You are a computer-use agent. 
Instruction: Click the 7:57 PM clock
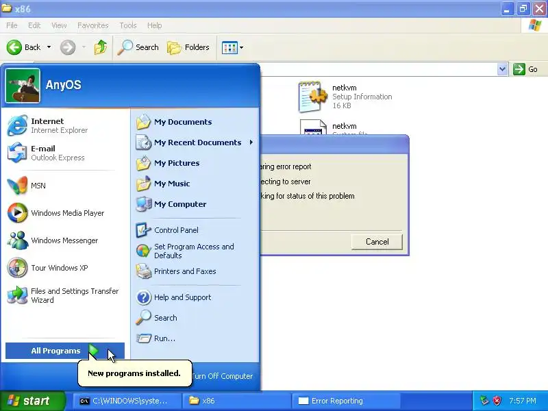[x=523, y=401]
